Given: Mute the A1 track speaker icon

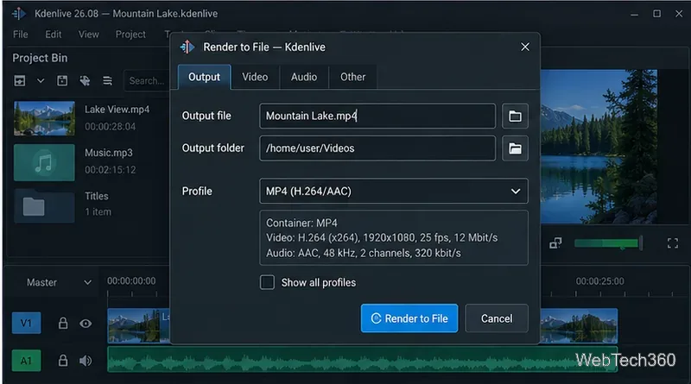Looking at the screenshot, I should click(x=86, y=361).
